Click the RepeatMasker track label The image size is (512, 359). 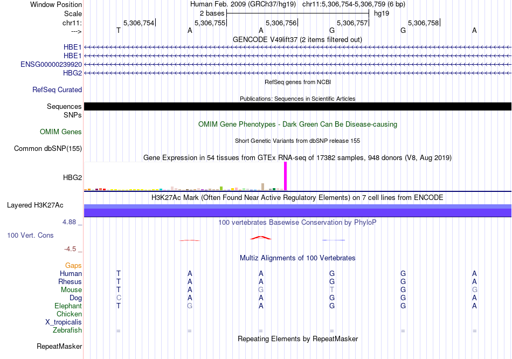click(59, 346)
